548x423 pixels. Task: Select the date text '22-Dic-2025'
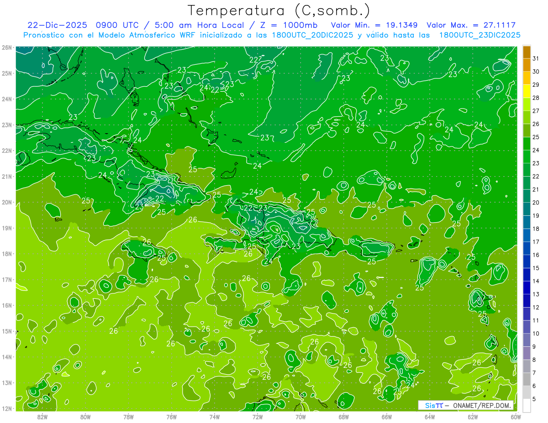[x=58, y=25]
